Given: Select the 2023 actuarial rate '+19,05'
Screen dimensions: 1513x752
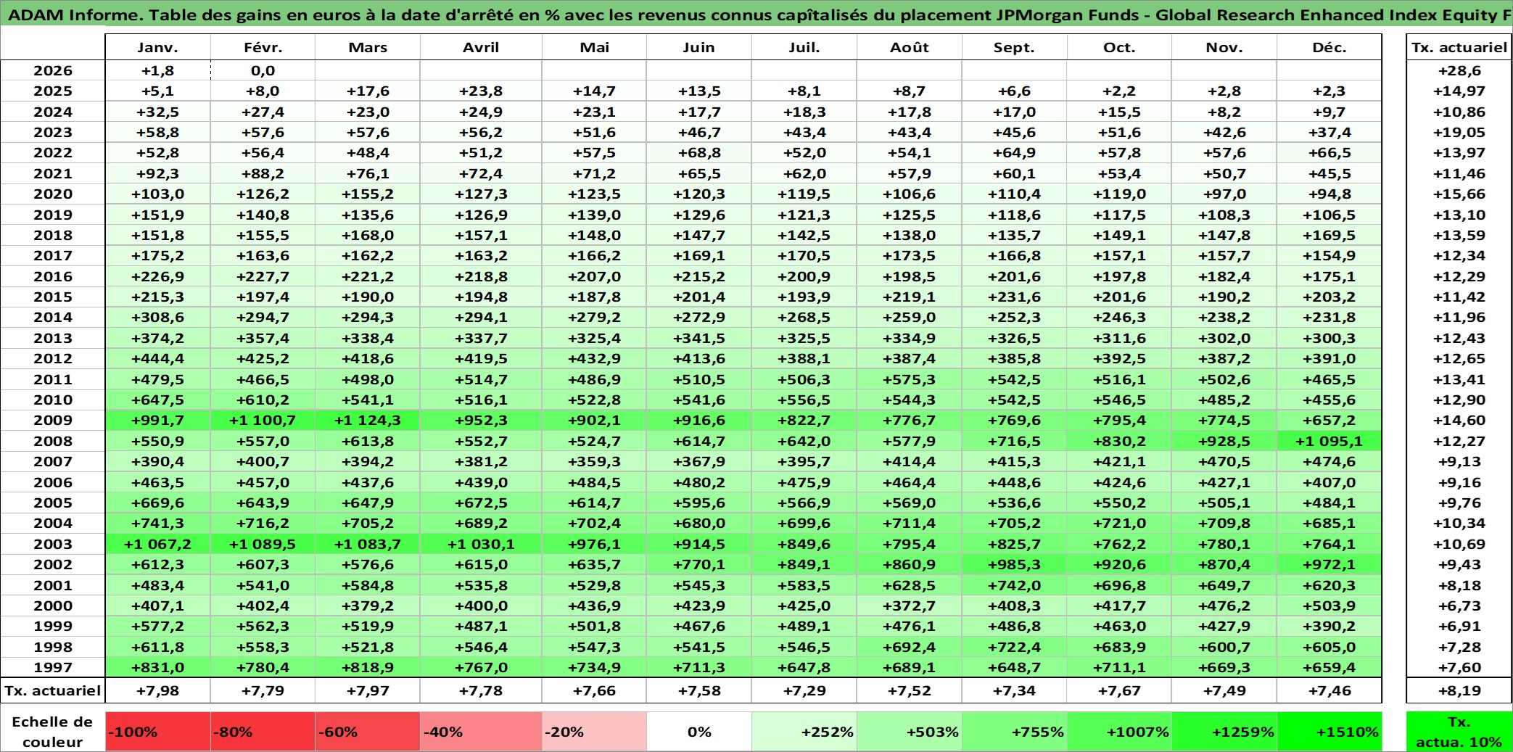Looking at the screenshot, I should [1459, 132].
